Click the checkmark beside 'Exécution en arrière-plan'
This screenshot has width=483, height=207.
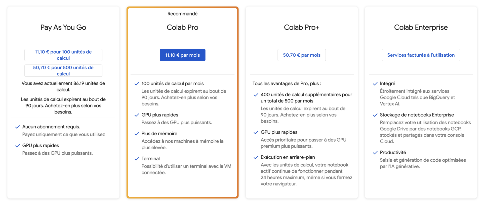256,157
